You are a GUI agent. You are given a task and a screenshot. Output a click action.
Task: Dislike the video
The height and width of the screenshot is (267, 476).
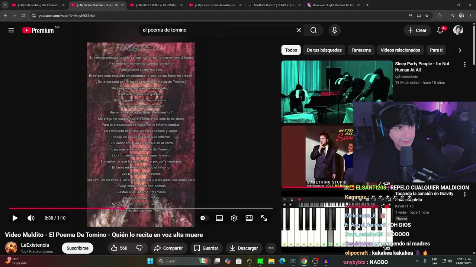point(140,248)
